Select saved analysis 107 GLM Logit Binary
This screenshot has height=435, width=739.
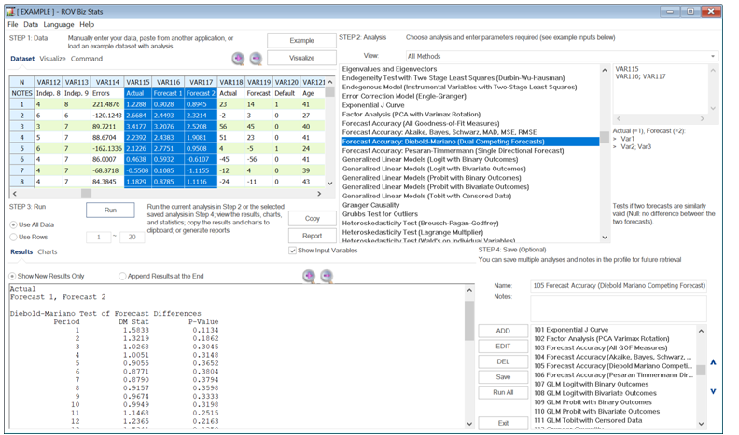pyautogui.click(x=591, y=384)
